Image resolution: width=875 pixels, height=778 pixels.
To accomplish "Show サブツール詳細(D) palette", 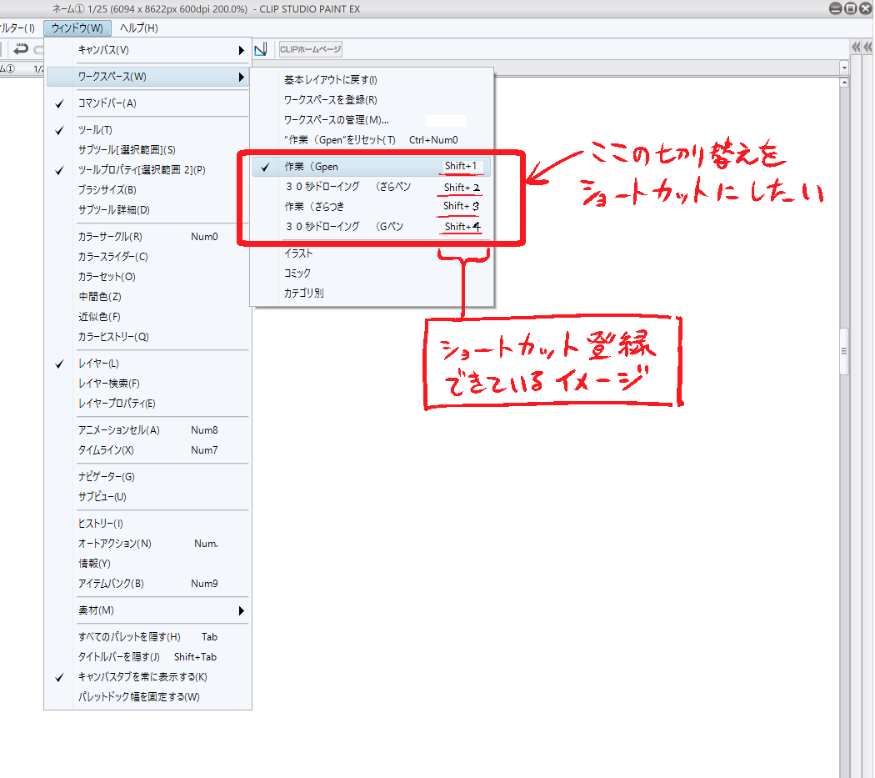I will click(x=147, y=210).
